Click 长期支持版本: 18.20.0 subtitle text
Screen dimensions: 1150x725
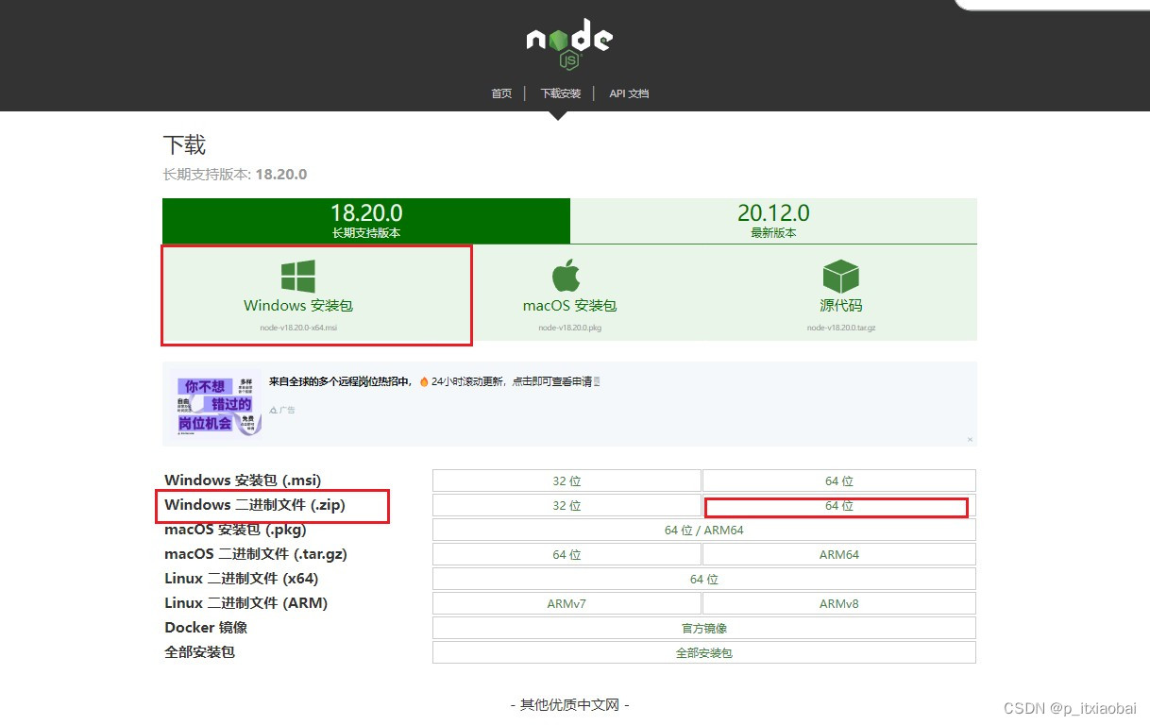(x=235, y=175)
